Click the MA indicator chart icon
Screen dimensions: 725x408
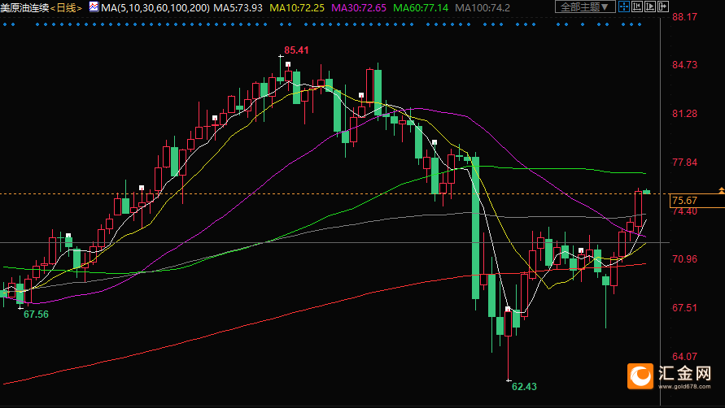[x=94, y=7]
